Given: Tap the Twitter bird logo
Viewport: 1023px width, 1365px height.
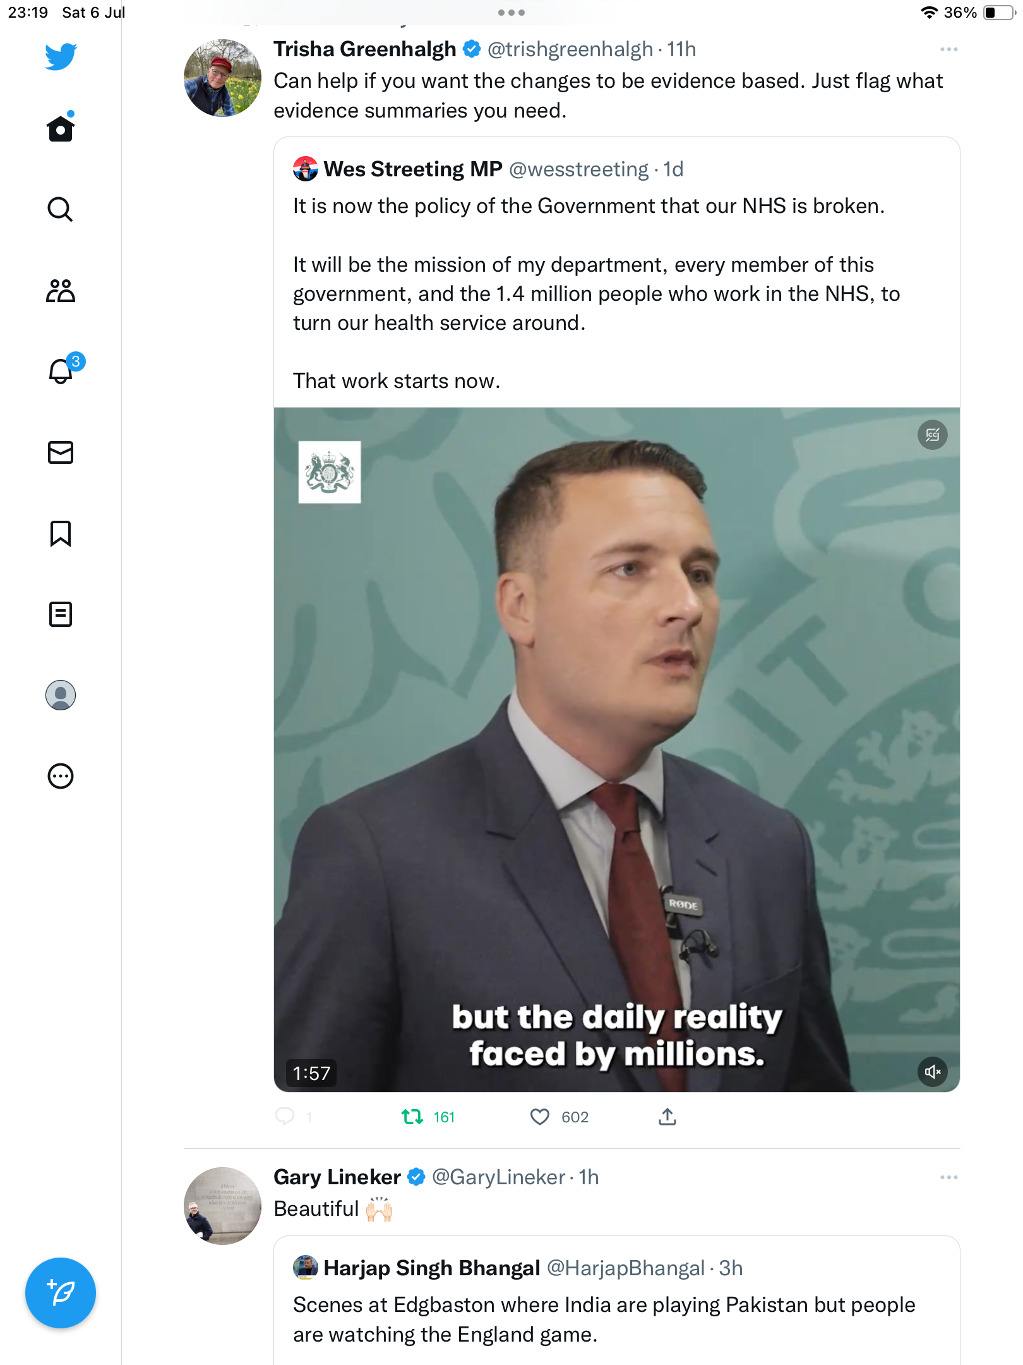Looking at the screenshot, I should (61, 57).
